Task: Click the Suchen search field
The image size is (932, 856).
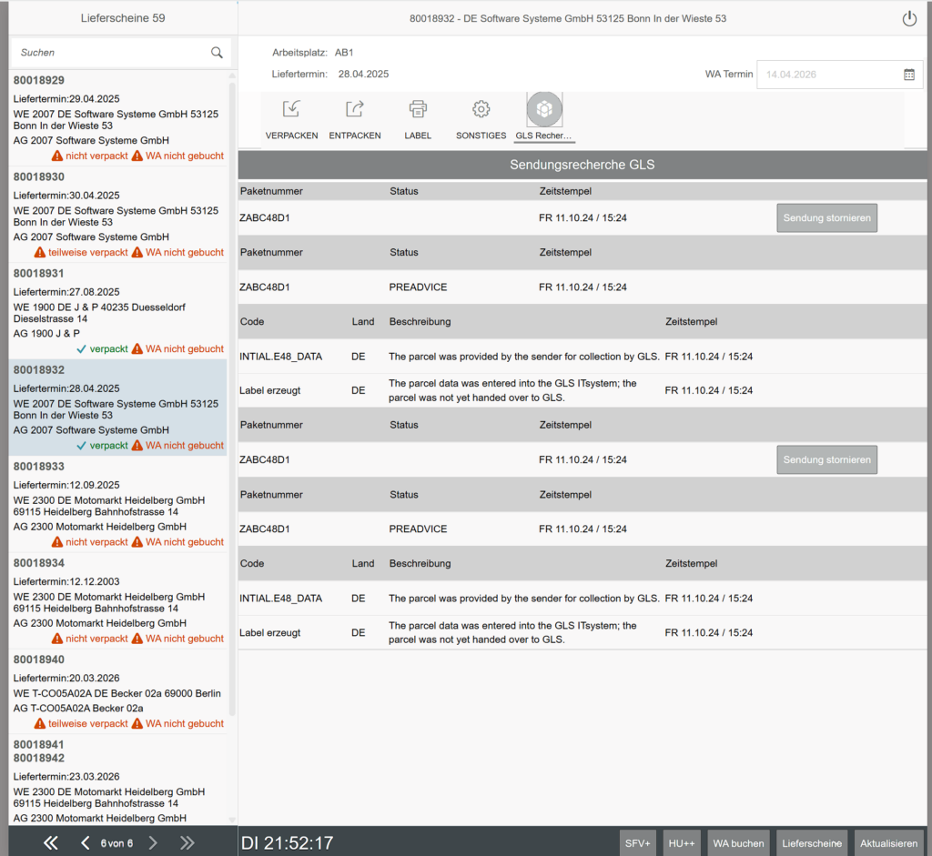Action: 109,53
